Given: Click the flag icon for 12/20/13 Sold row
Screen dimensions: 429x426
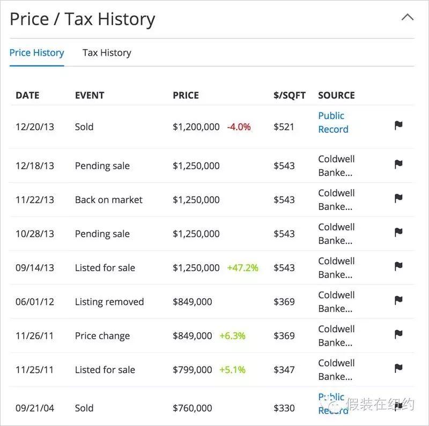Looking at the screenshot, I should coord(398,125).
